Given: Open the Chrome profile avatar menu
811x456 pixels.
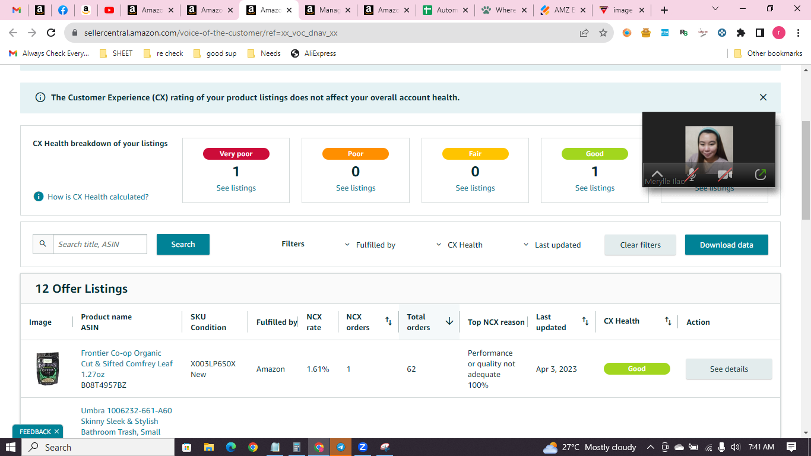Looking at the screenshot, I should [779, 33].
